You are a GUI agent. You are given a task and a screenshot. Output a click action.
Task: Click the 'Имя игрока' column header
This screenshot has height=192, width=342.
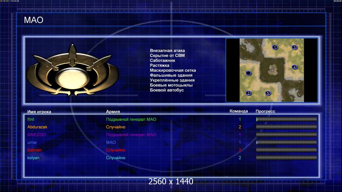[39, 112]
